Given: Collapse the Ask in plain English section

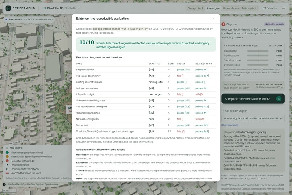Looking at the screenshot, I should click(234, 111).
